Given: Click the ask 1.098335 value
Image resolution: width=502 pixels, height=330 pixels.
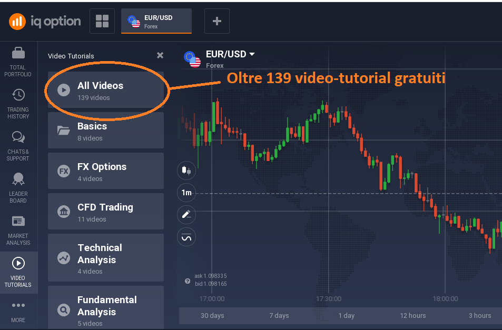Looking at the screenshot, I should click(x=210, y=276).
